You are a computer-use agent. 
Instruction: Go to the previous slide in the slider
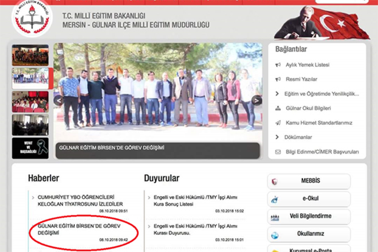pos(58,100)
